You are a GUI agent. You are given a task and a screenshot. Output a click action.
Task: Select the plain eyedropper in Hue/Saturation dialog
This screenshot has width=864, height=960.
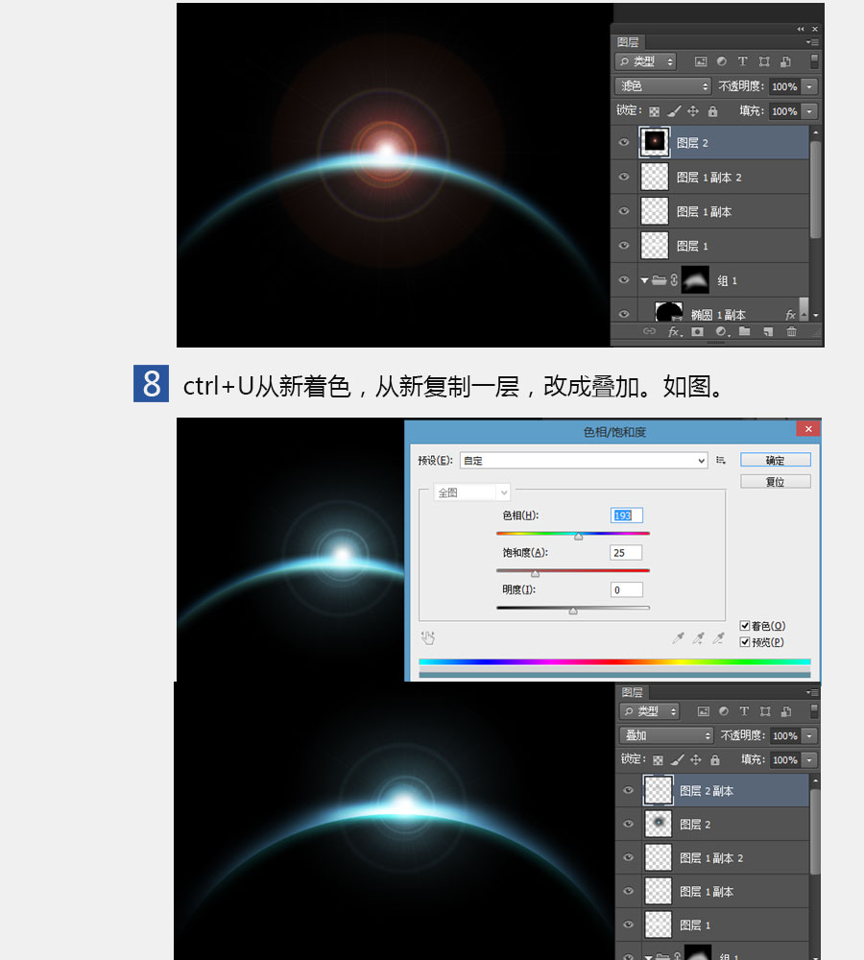coord(678,638)
